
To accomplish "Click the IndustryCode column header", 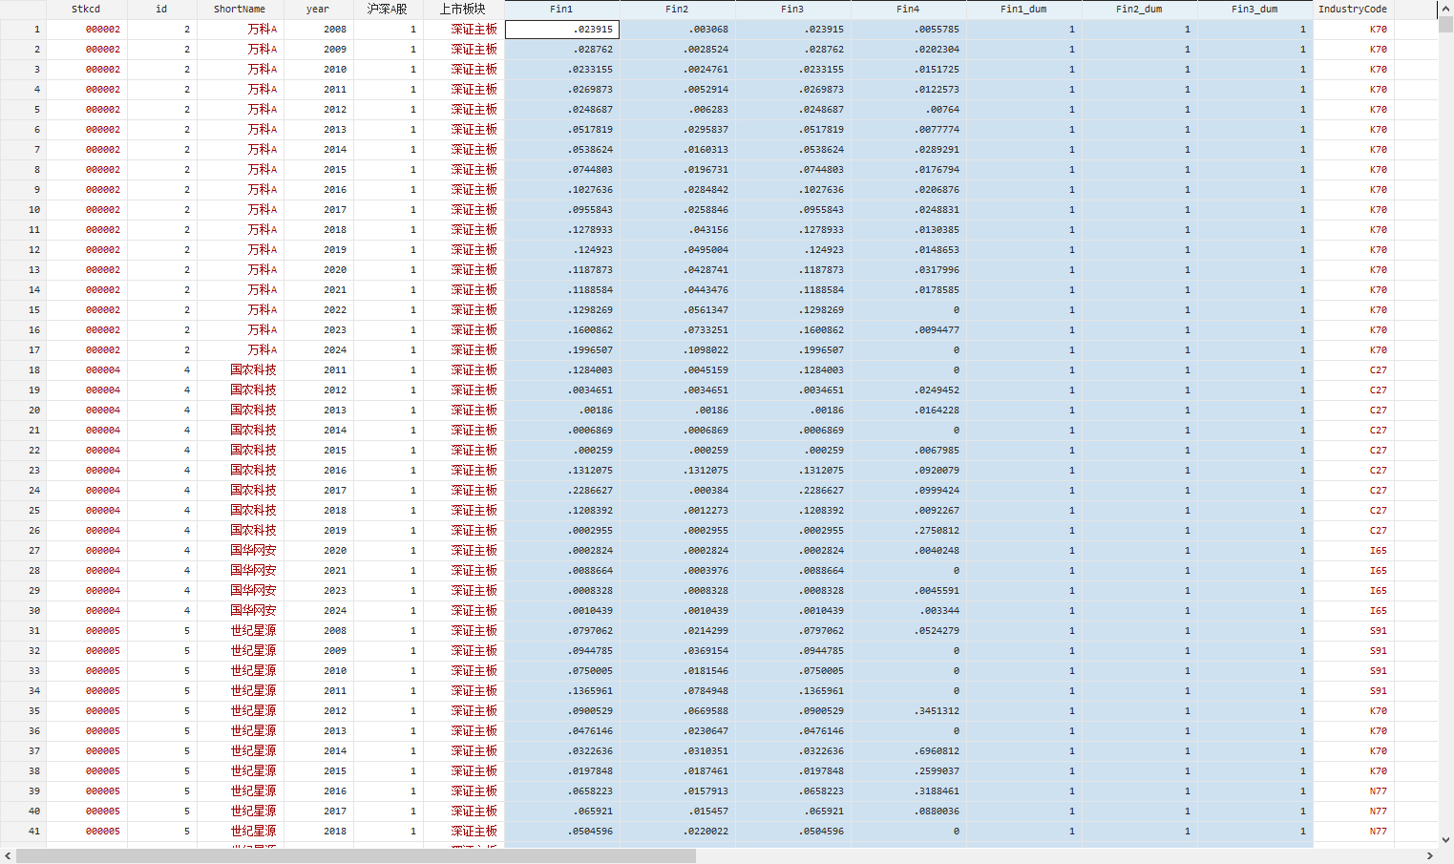I will click(1352, 9).
